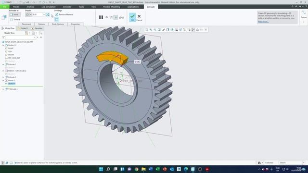Click the Model Tree filter icon
This screenshot has height=173, width=308.
point(3,37)
